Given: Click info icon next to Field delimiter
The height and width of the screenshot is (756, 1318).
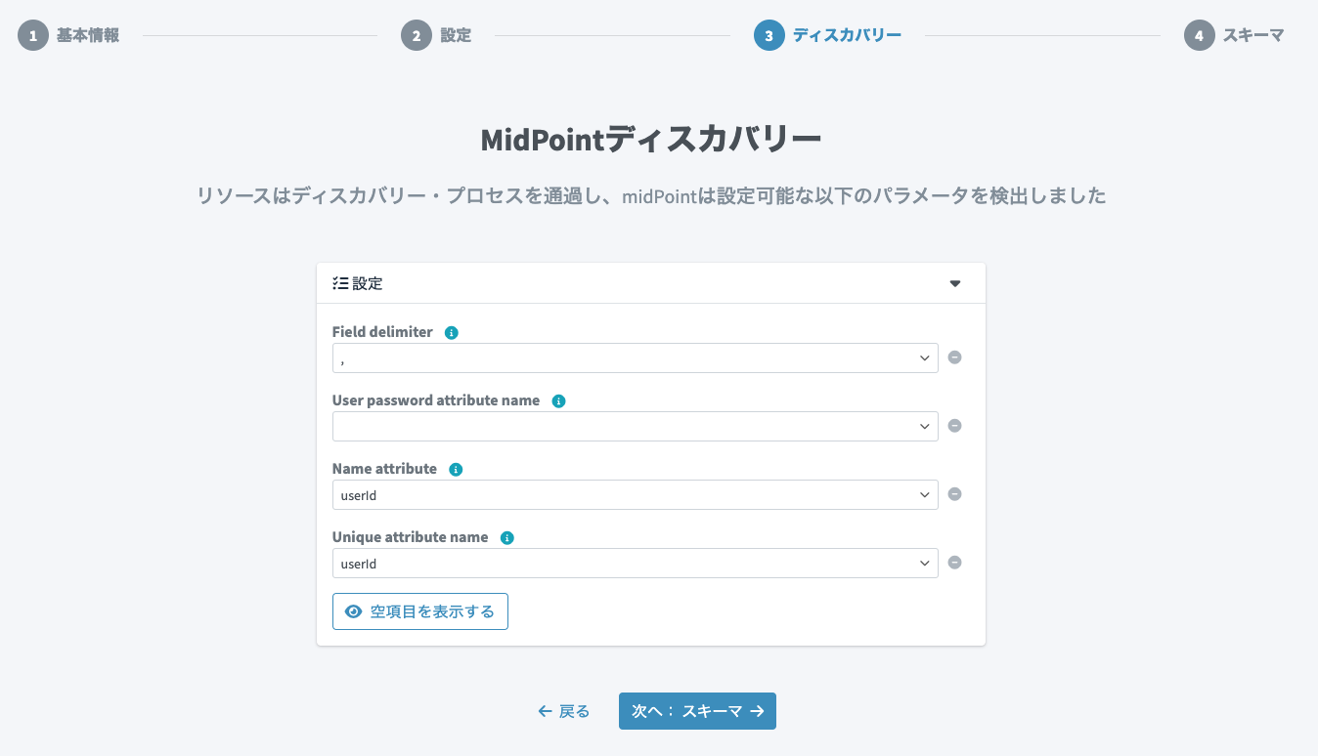Looking at the screenshot, I should click(452, 333).
